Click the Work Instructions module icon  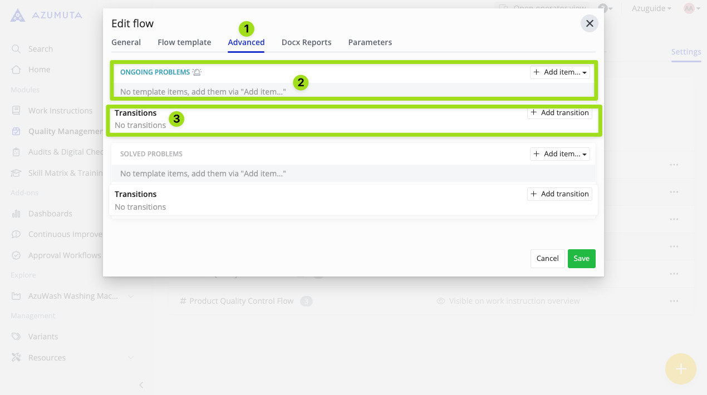click(16, 110)
